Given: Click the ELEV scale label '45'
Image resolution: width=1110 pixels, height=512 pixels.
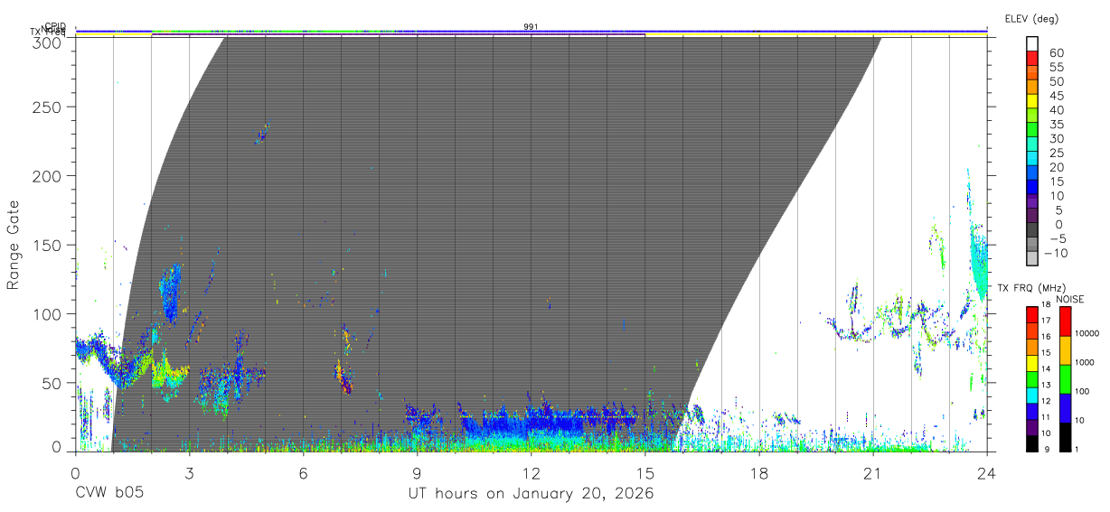Looking at the screenshot, I should click(x=1056, y=96).
